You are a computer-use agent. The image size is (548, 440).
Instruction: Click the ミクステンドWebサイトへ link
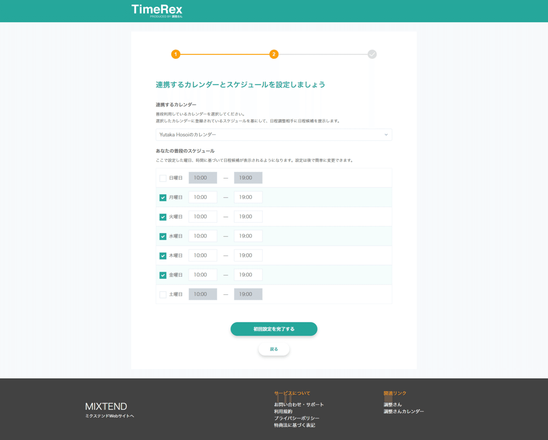(109, 417)
